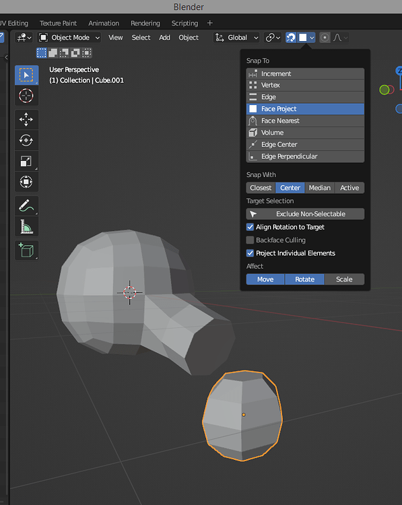Toggle Scale in Affect options
This screenshot has height=505, width=402.
[344, 279]
